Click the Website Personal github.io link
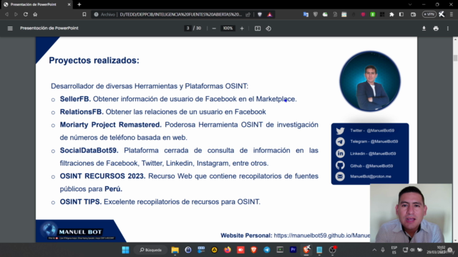This screenshot has height=257, width=458. click(321, 236)
